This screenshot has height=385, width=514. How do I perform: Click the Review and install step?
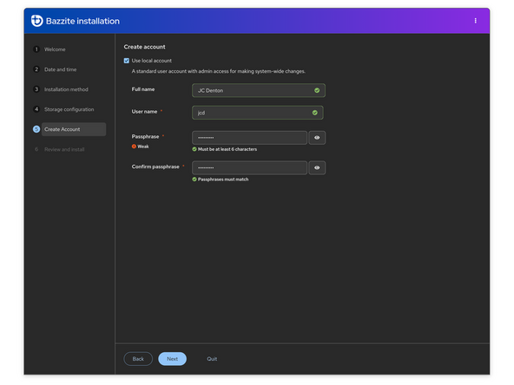pyautogui.click(x=64, y=149)
